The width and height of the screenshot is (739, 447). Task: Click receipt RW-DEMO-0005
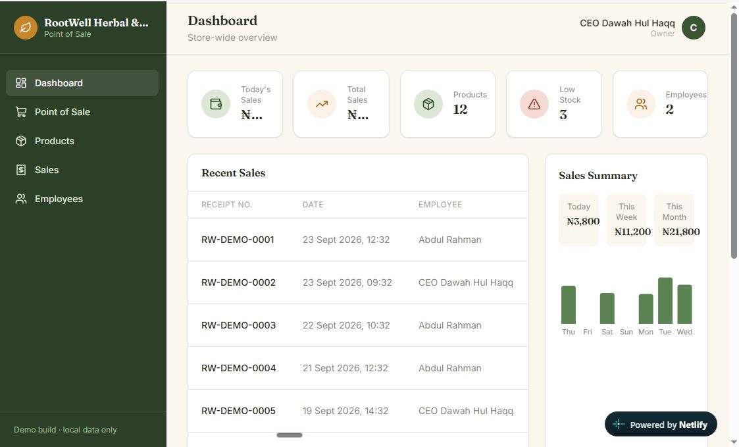point(238,411)
